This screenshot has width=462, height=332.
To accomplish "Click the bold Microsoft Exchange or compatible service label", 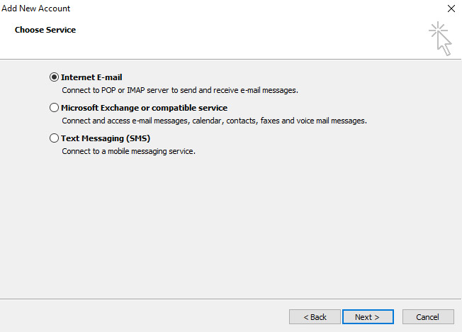I will (x=144, y=108).
